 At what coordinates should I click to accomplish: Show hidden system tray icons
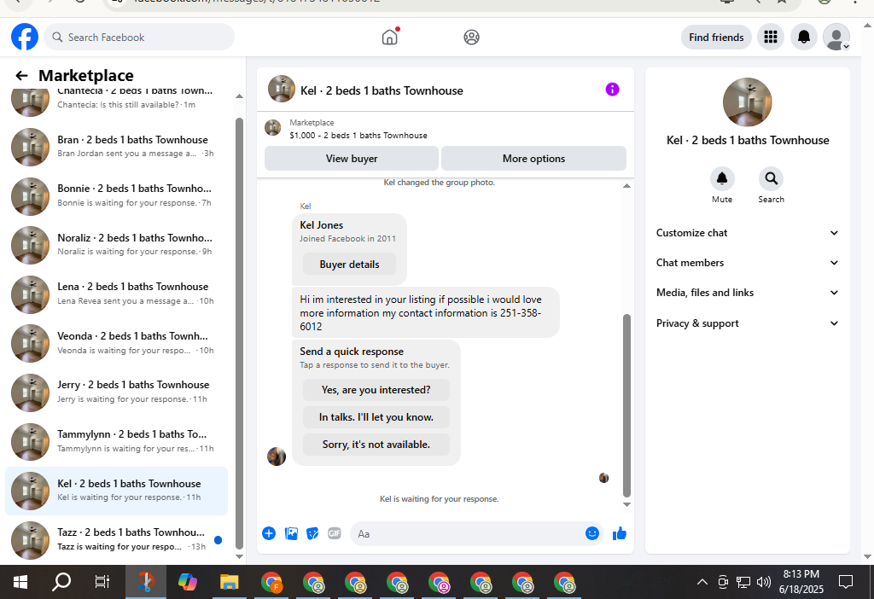tap(702, 582)
